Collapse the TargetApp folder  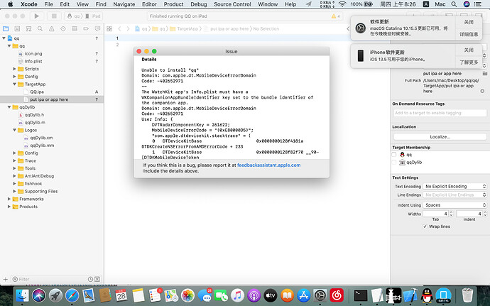point(14,84)
